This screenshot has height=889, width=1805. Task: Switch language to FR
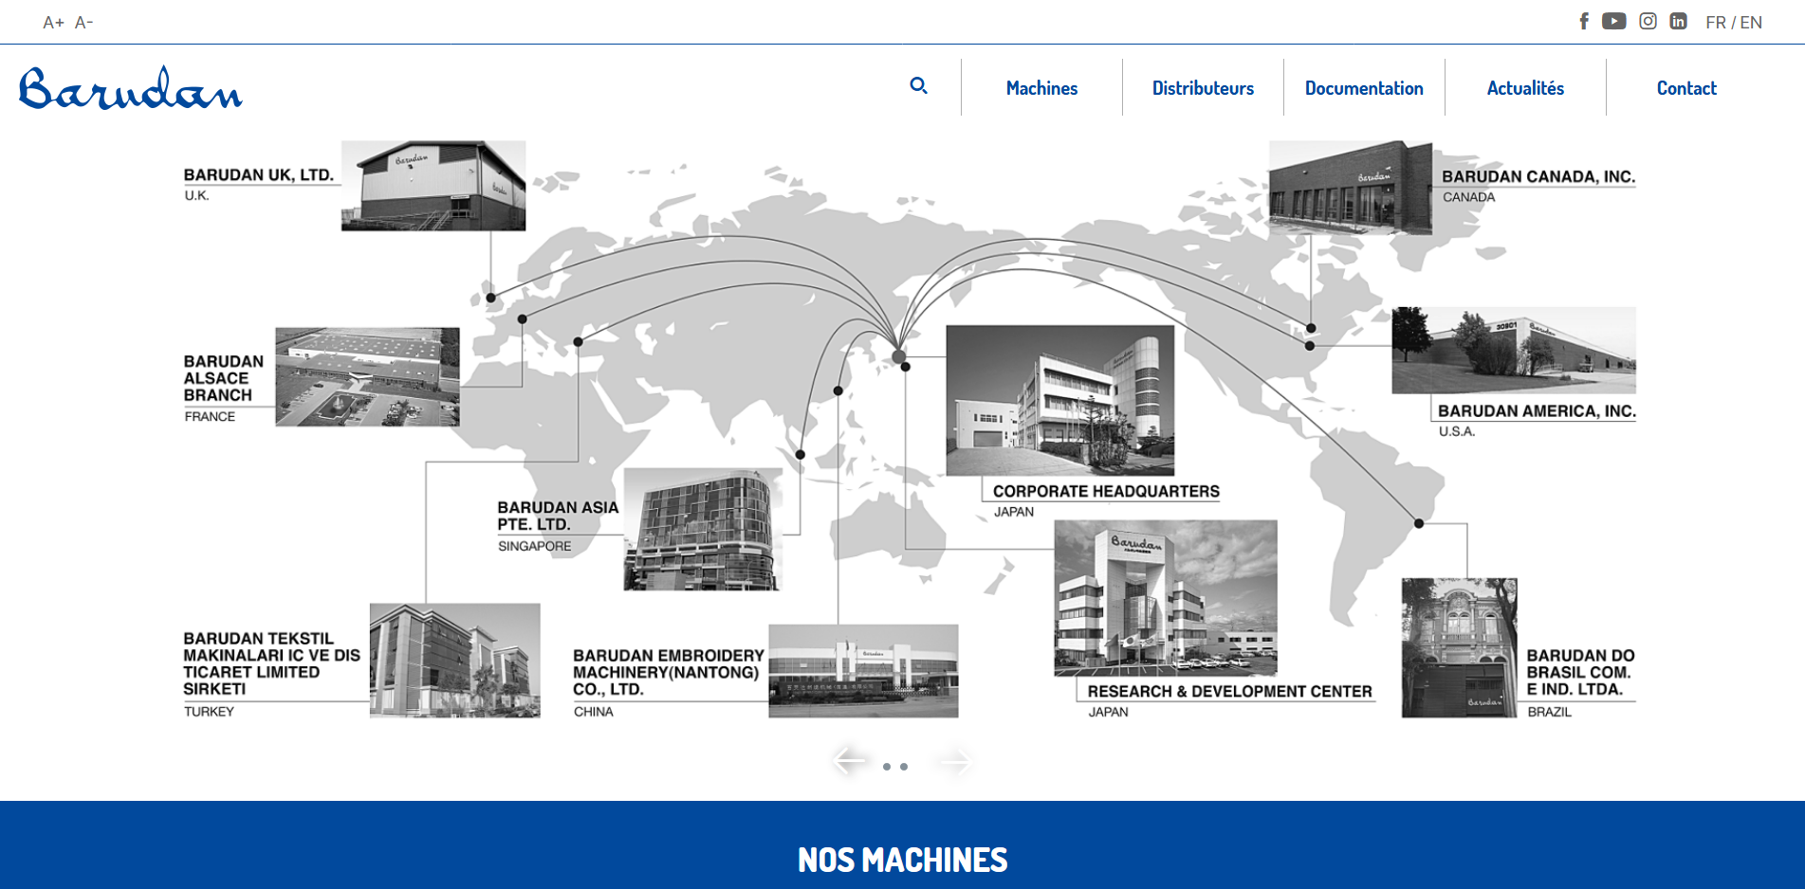(1715, 22)
